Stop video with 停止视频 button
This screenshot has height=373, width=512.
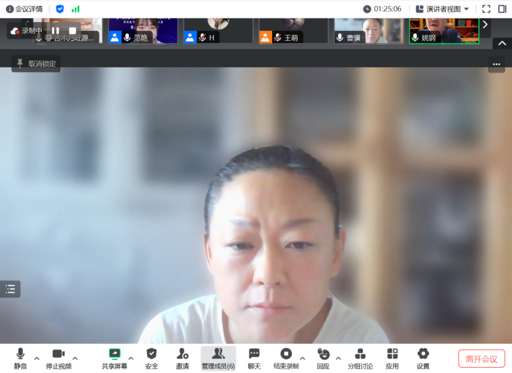pos(58,358)
